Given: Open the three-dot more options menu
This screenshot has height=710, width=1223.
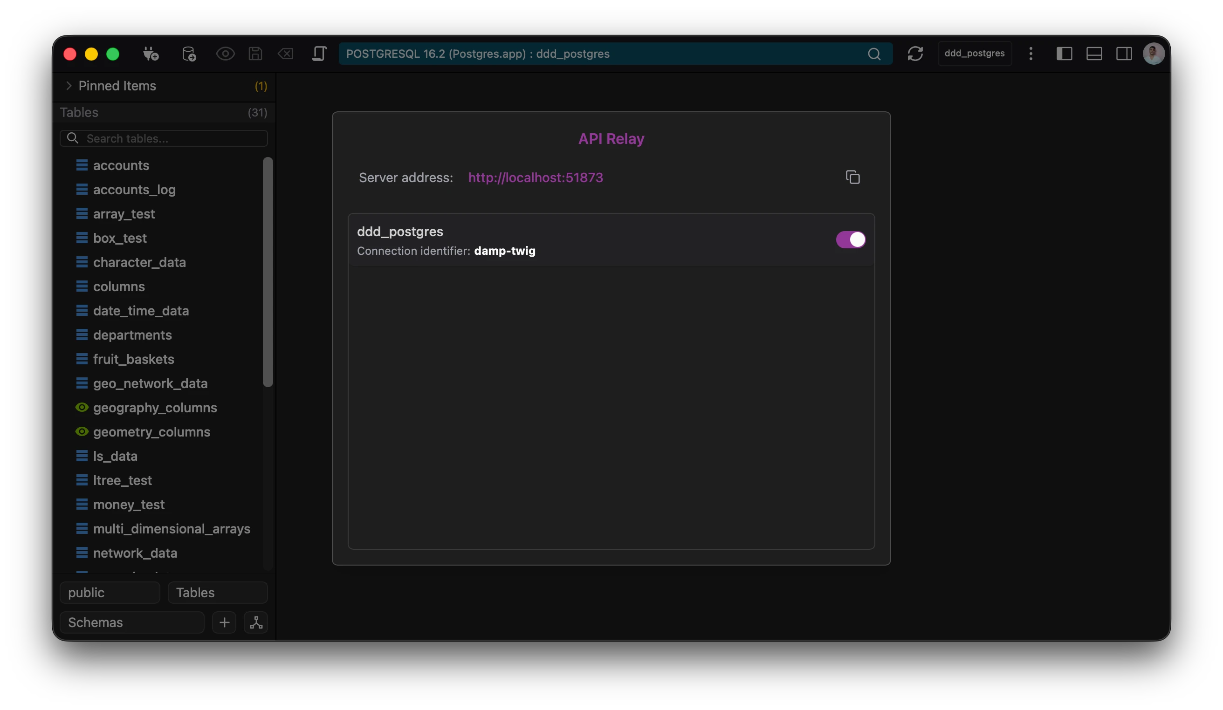Looking at the screenshot, I should pyautogui.click(x=1031, y=54).
